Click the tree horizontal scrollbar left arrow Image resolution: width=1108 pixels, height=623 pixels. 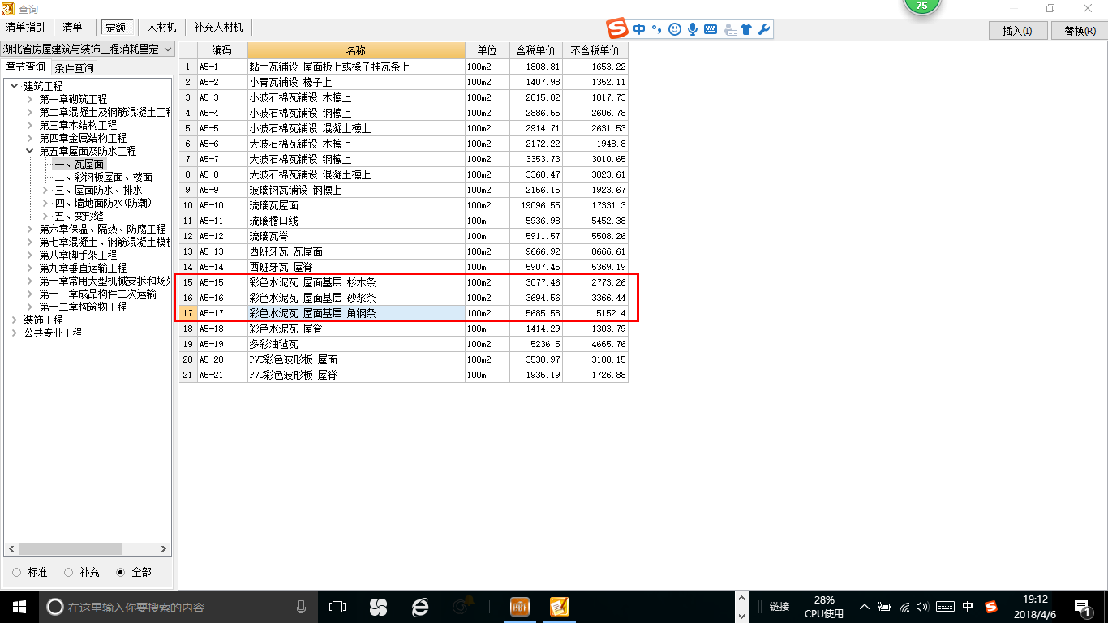pyautogui.click(x=10, y=549)
